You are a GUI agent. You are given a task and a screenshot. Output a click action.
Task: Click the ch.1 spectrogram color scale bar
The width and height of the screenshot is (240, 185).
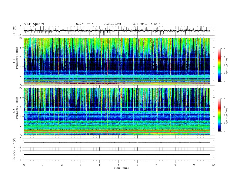tap(219, 65)
